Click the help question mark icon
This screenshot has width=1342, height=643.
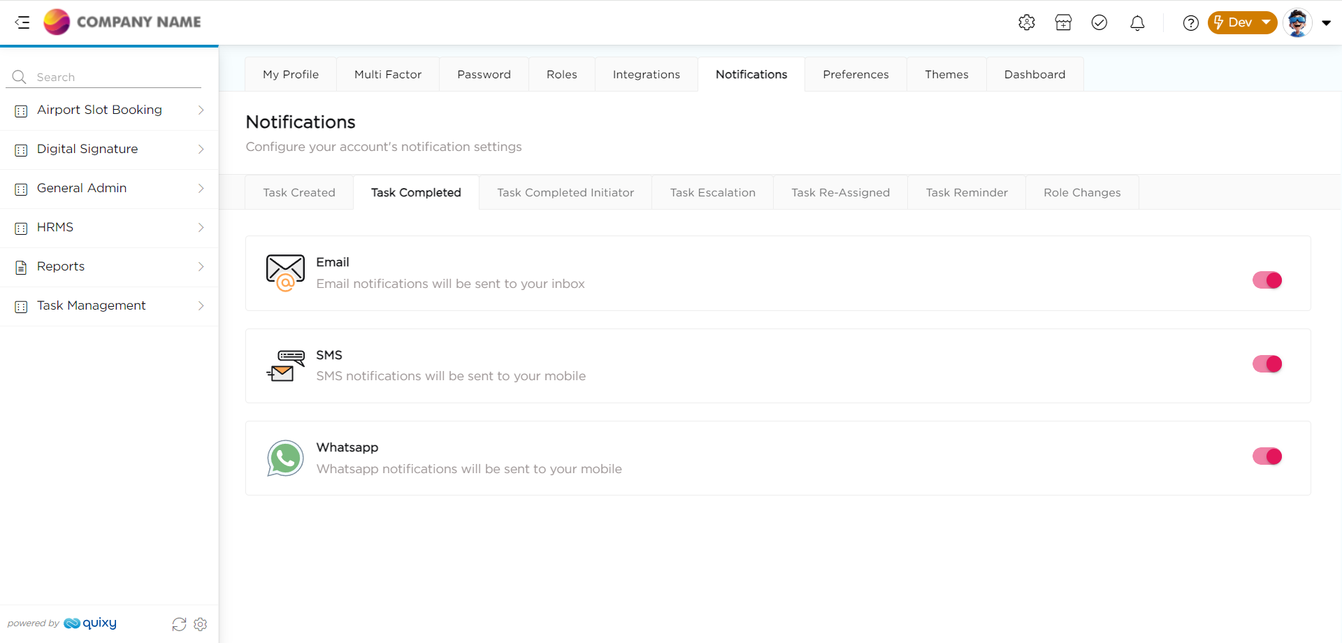coord(1190,23)
